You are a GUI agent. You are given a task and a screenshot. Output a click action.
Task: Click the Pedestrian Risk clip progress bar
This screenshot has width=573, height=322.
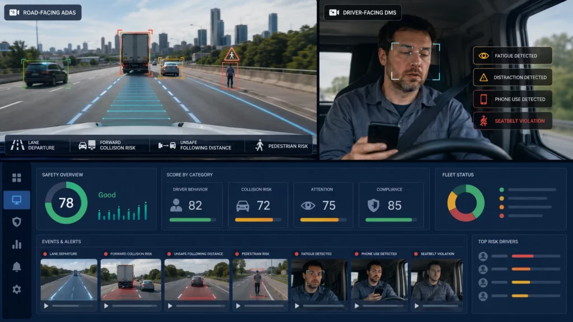coord(264,306)
